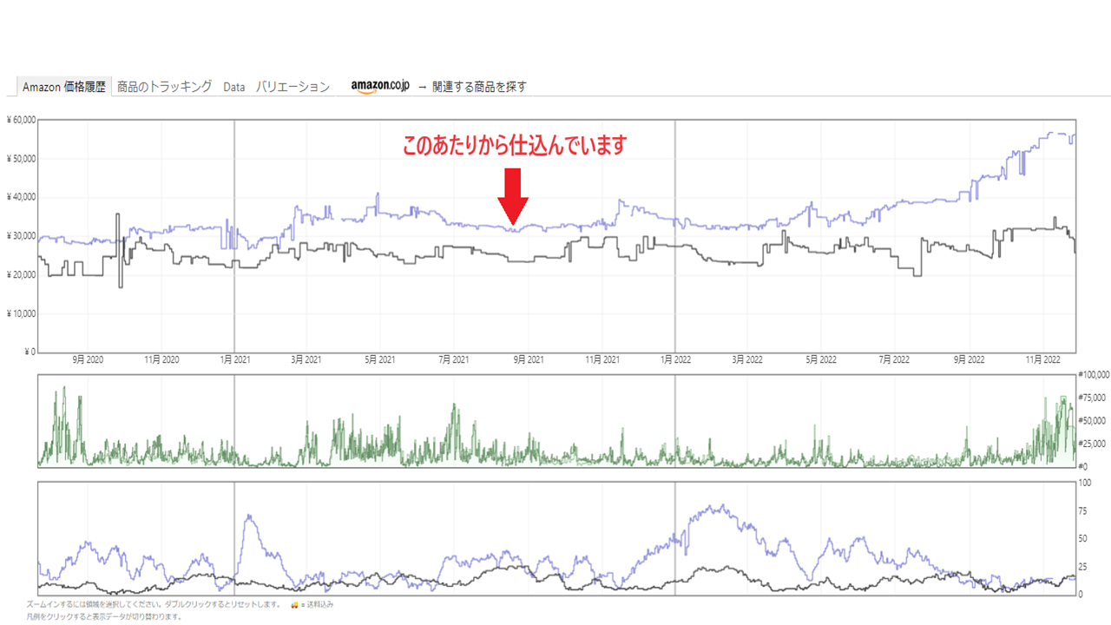Screen dimensions: 1111x625
Task: Click the ¥ 50,000 price axis label
Action: coord(20,159)
